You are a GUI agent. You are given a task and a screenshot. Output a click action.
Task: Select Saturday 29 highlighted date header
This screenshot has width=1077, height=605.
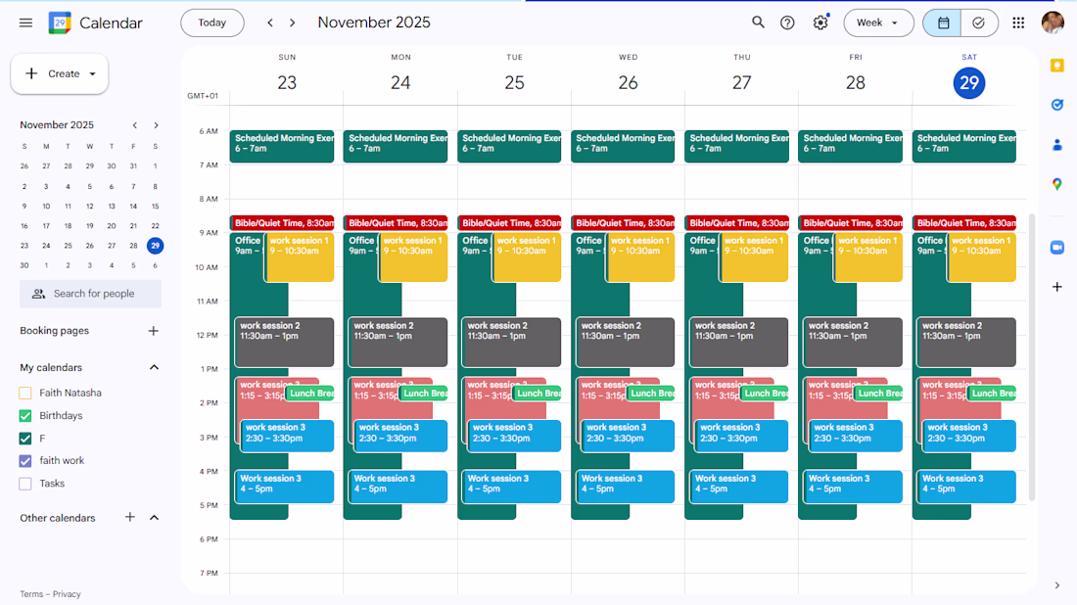[969, 83]
